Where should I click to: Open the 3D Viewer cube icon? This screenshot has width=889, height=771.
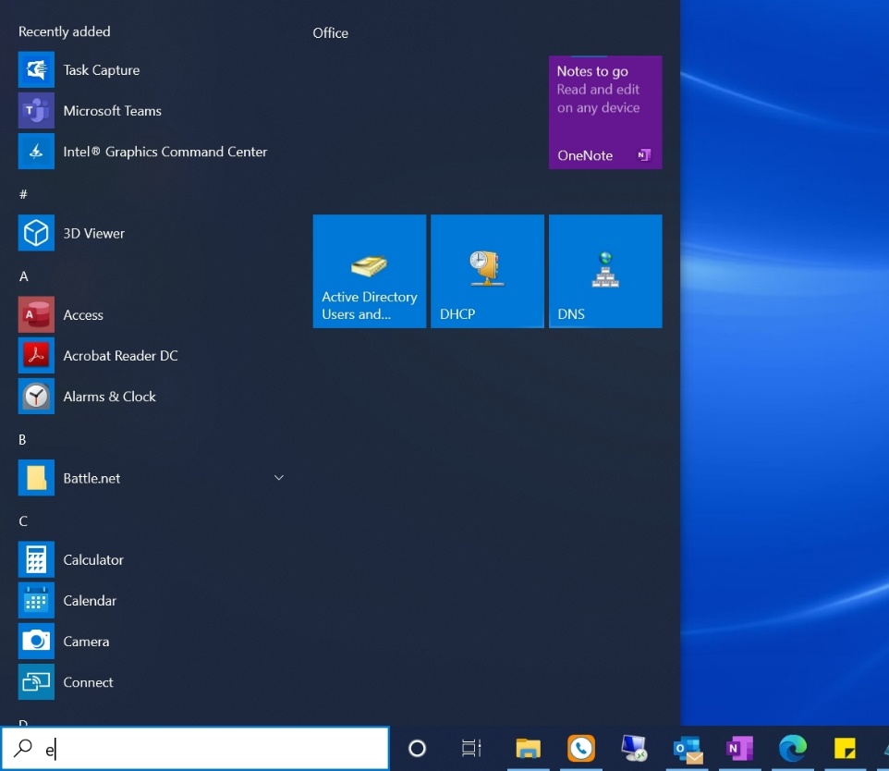click(36, 233)
